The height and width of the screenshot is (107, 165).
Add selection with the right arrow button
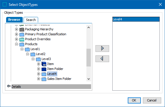tap(102, 48)
